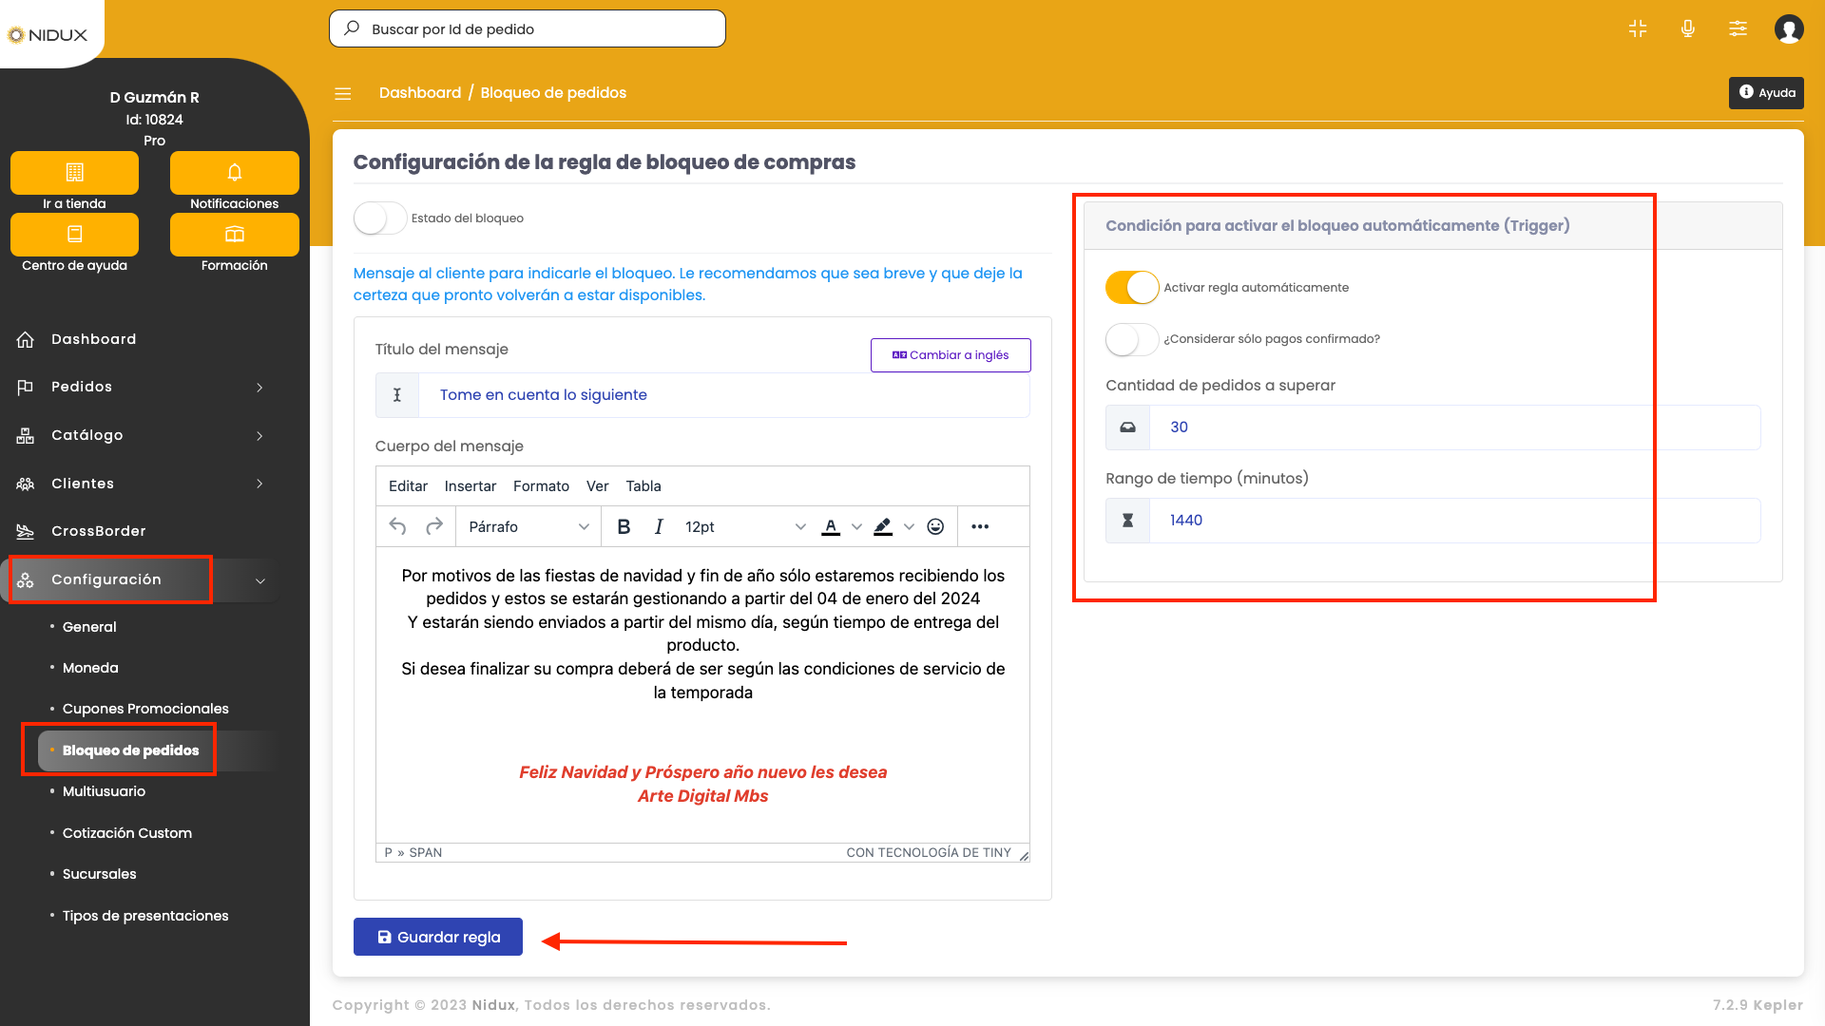The width and height of the screenshot is (1825, 1026).
Task: Open the Ver editor menu
Action: point(597,486)
